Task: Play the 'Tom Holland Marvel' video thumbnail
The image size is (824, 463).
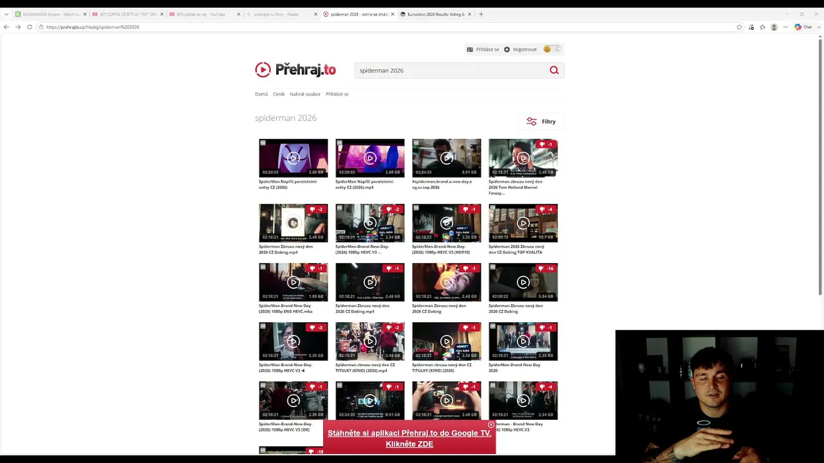Action: click(523, 158)
